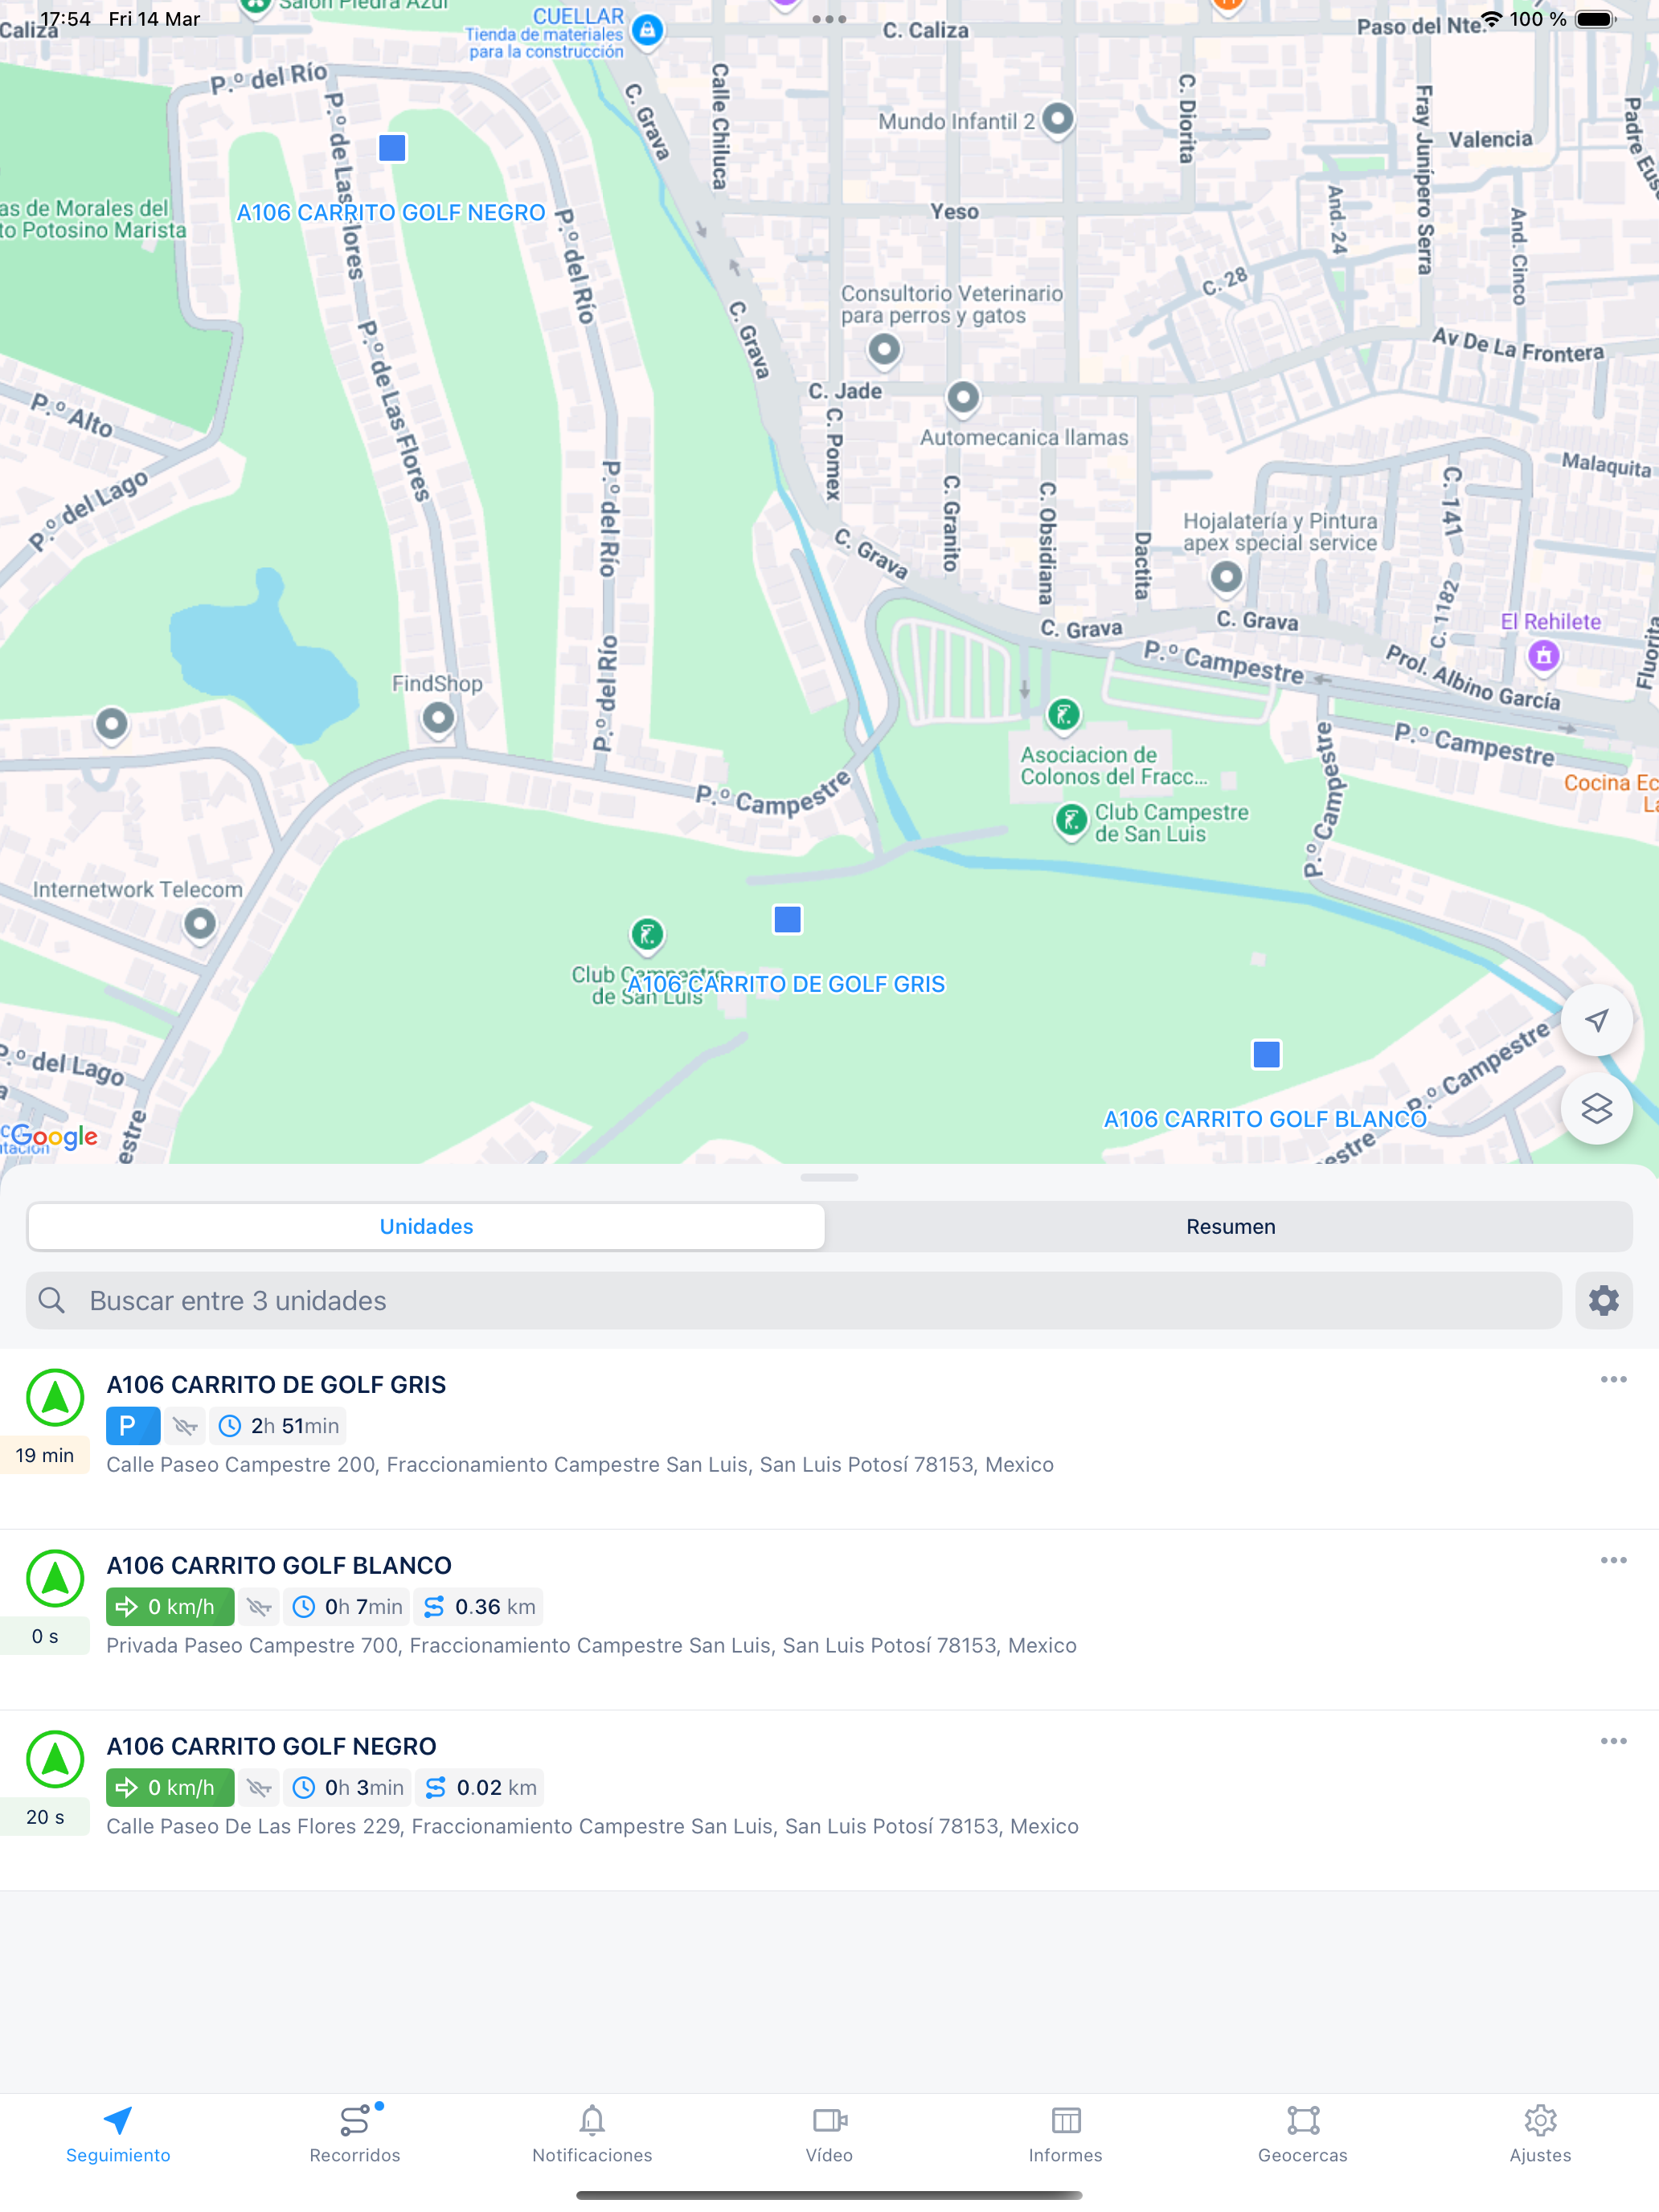Open unit list settings gear

[1603, 1300]
